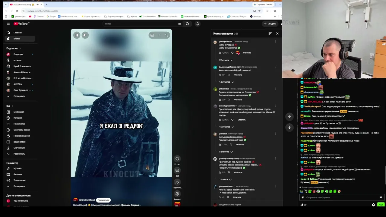Open comments via the 351 comments icon
This screenshot has height=217, width=386.
coord(177,171)
